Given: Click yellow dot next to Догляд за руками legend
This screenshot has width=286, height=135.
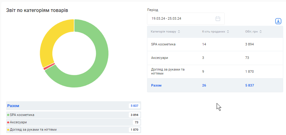Looking at the screenshot, I should point(8,130).
